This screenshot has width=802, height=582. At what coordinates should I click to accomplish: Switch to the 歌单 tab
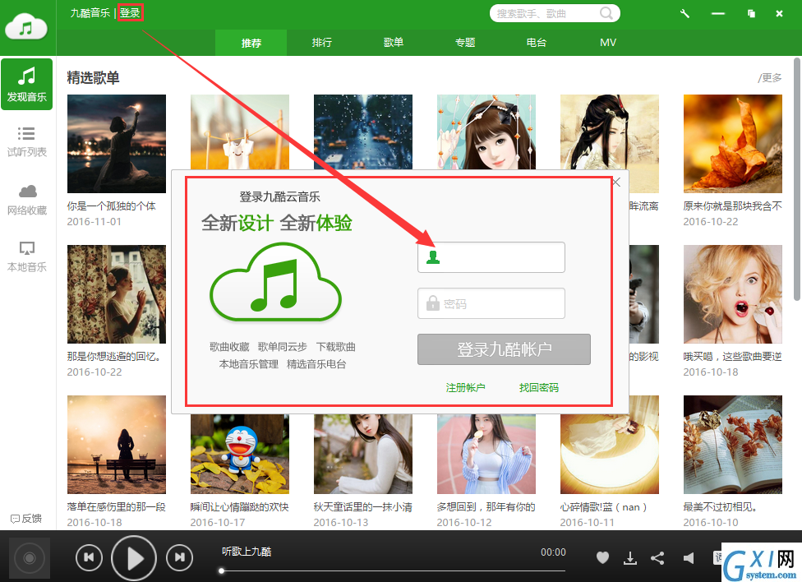click(x=394, y=43)
